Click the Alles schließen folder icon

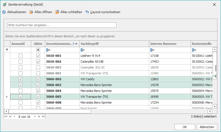pos(57,12)
